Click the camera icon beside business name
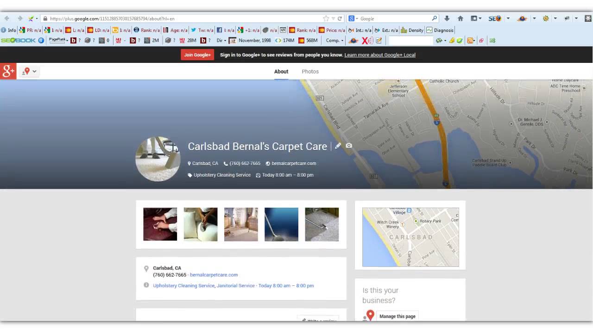The image size is (593, 333). (349, 146)
